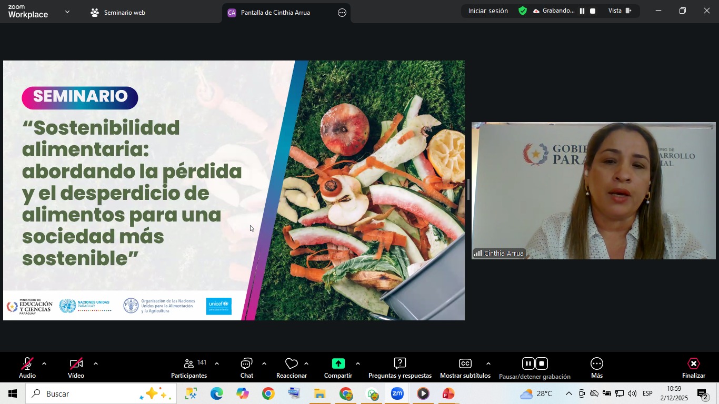This screenshot has width=719, height=404.
Task: Unmute audio using the Audio microphone icon
Action: (x=27, y=363)
